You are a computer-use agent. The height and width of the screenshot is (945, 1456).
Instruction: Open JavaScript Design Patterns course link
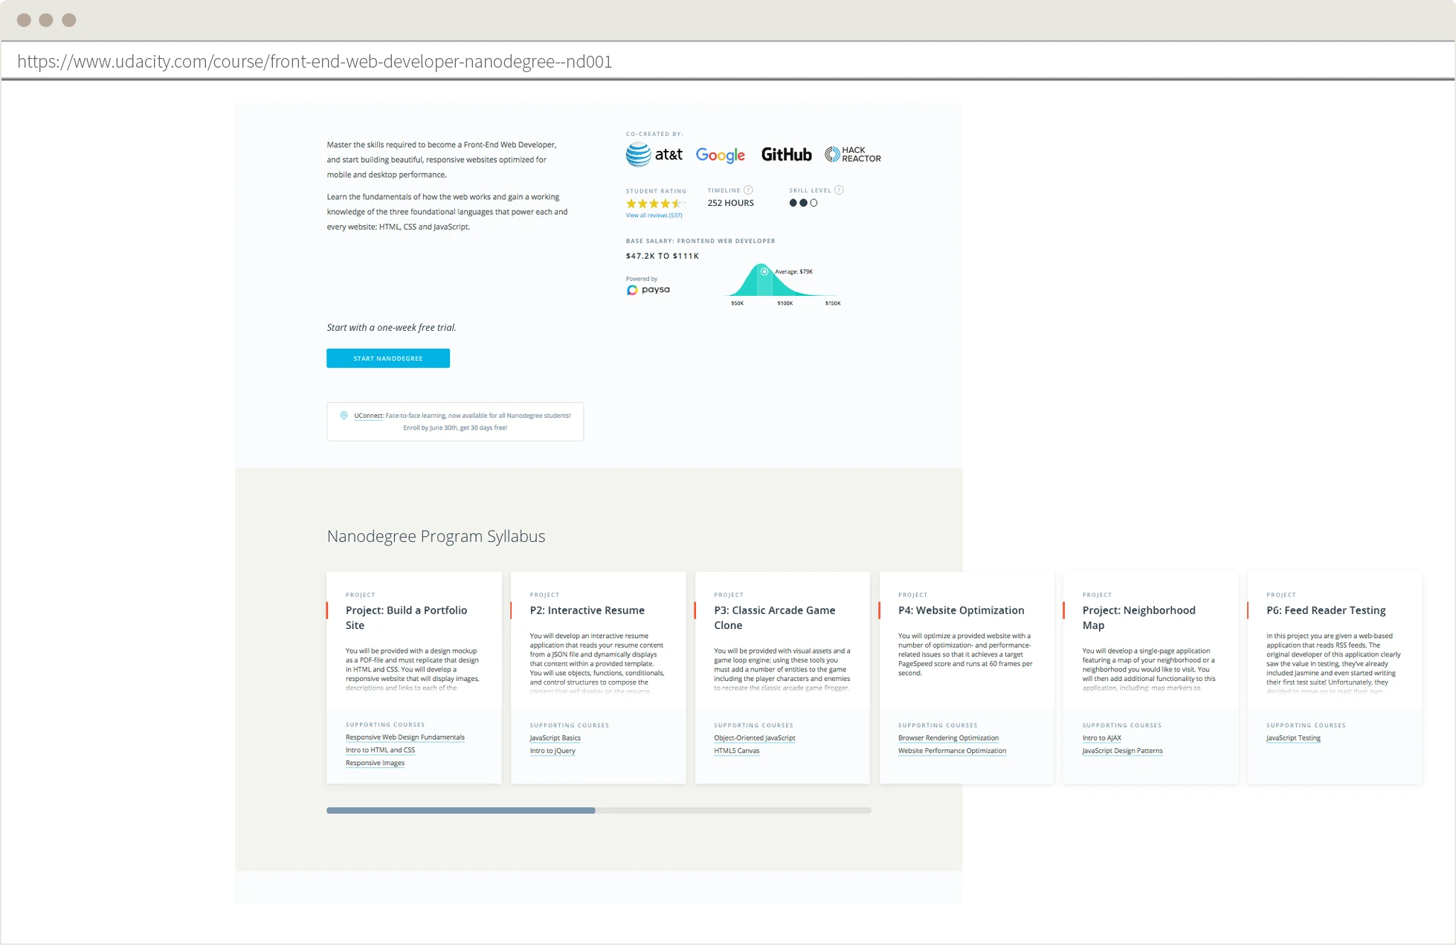(x=1122, y=751)
